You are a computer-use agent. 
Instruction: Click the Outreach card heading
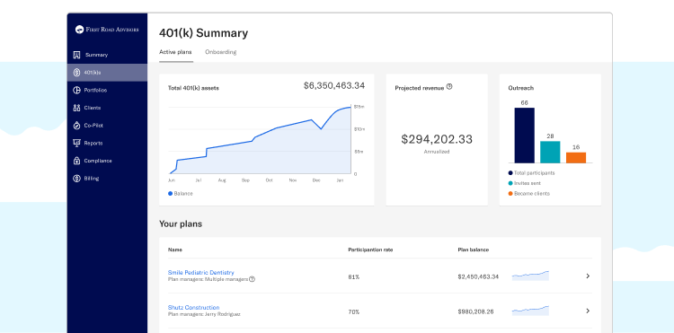pyautogui.click(x=521, y=88)
